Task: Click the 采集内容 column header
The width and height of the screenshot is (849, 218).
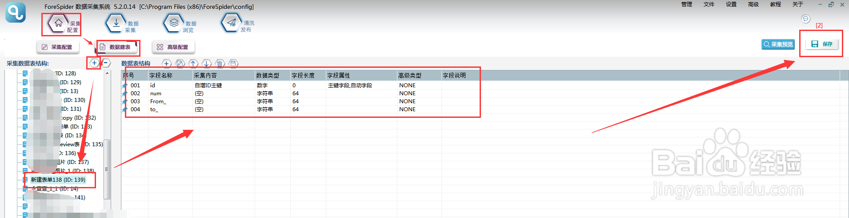Action: point(224,75)
